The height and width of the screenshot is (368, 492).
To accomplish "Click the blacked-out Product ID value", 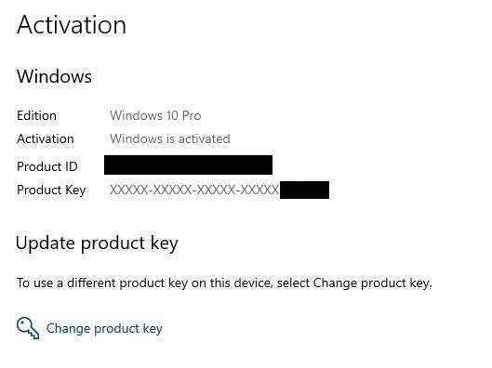I will [188, 164].
